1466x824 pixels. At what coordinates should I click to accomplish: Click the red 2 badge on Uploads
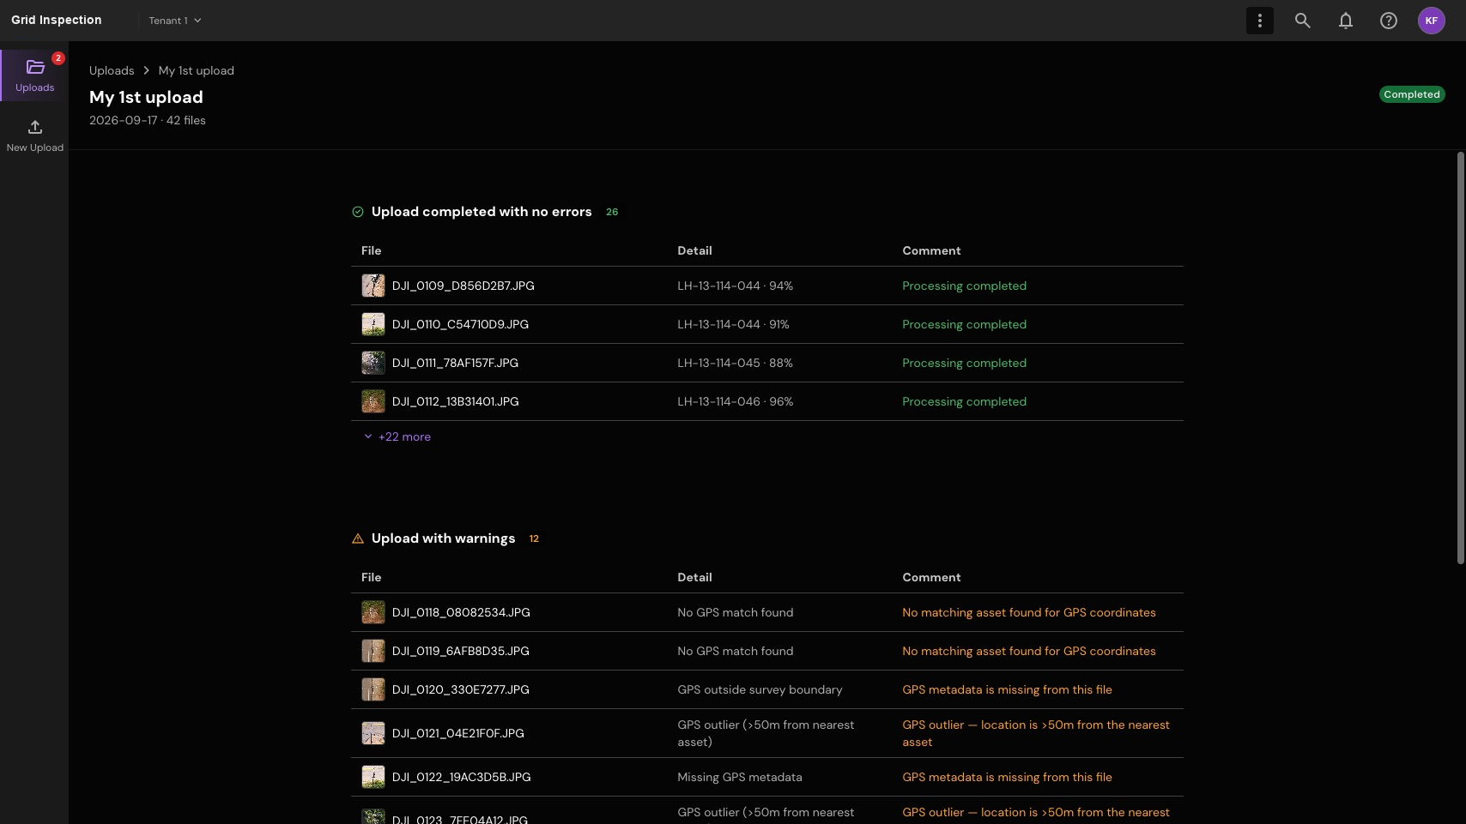tap(58, 58)
